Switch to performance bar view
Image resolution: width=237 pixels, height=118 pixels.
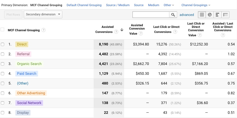(217, 15)
